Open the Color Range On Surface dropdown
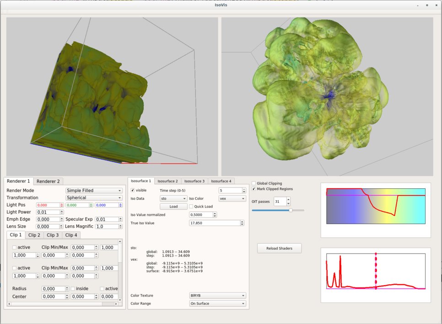The width and height of the screenshot is (442, 324). [217, 303]
